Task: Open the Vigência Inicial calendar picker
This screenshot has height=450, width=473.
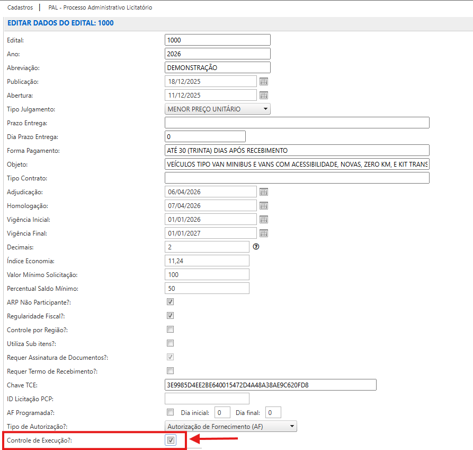Action: coord(264,220)
